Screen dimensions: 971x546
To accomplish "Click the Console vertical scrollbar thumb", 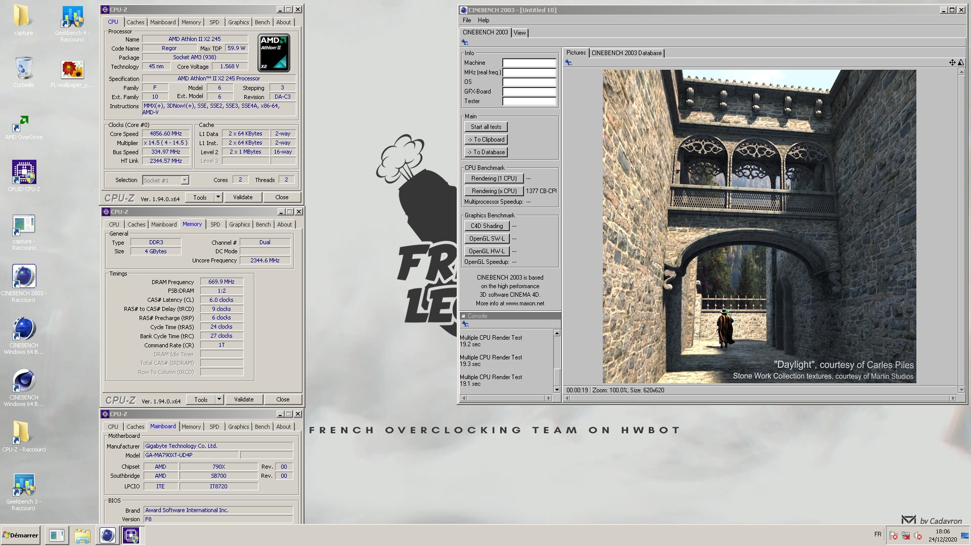I will click(557, 377).
